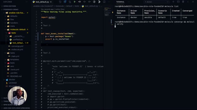The height and width of the screenshot is (110, 197).
Task: Open README.md inside the ansible role folder
Action: coord(16,76)
